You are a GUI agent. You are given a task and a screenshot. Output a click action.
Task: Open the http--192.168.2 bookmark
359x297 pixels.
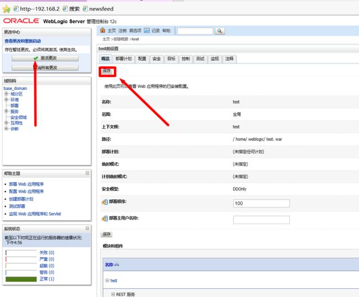point(36,9)
